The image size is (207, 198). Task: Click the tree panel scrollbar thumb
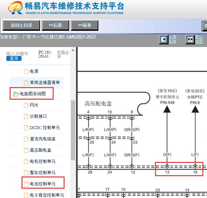tap(73, 130)
